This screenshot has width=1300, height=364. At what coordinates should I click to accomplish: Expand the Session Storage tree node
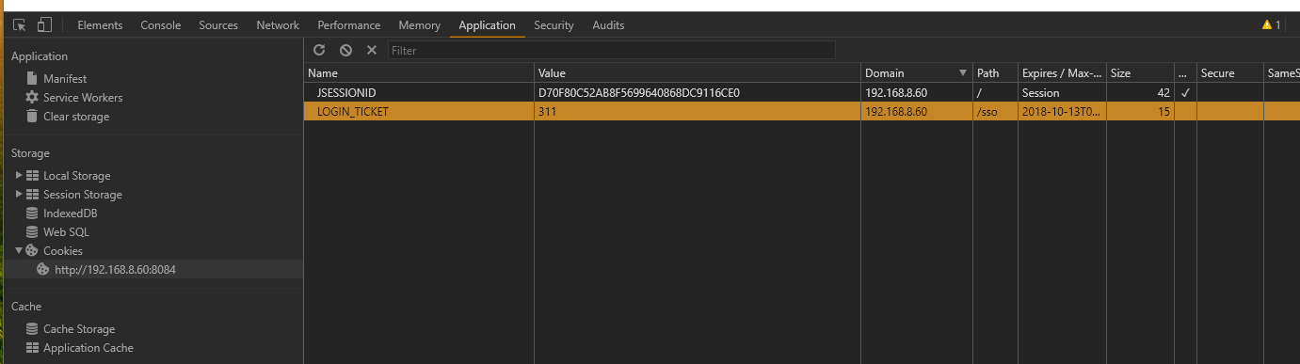tap(19, 195)
